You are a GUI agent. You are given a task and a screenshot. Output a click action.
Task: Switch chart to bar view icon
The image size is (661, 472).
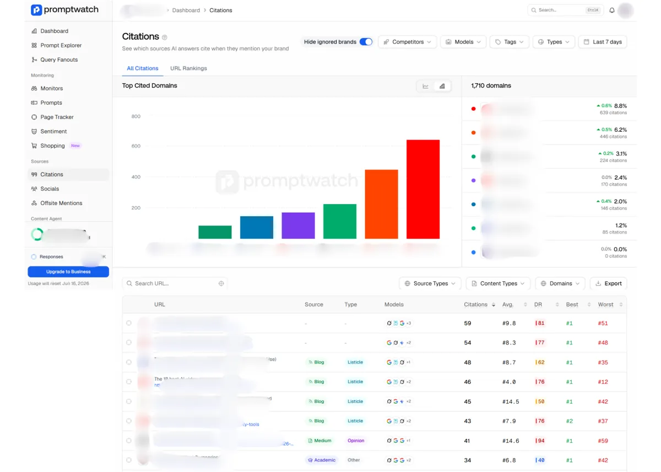(442, 86)
